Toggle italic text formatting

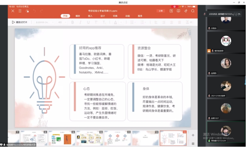[x=81, y=22]
